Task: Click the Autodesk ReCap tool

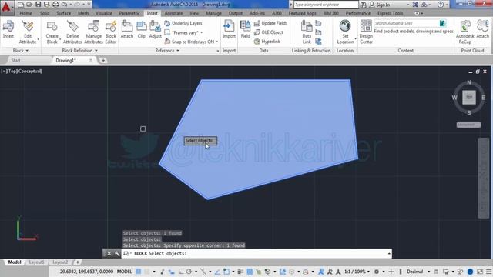Action: (465, 32)
